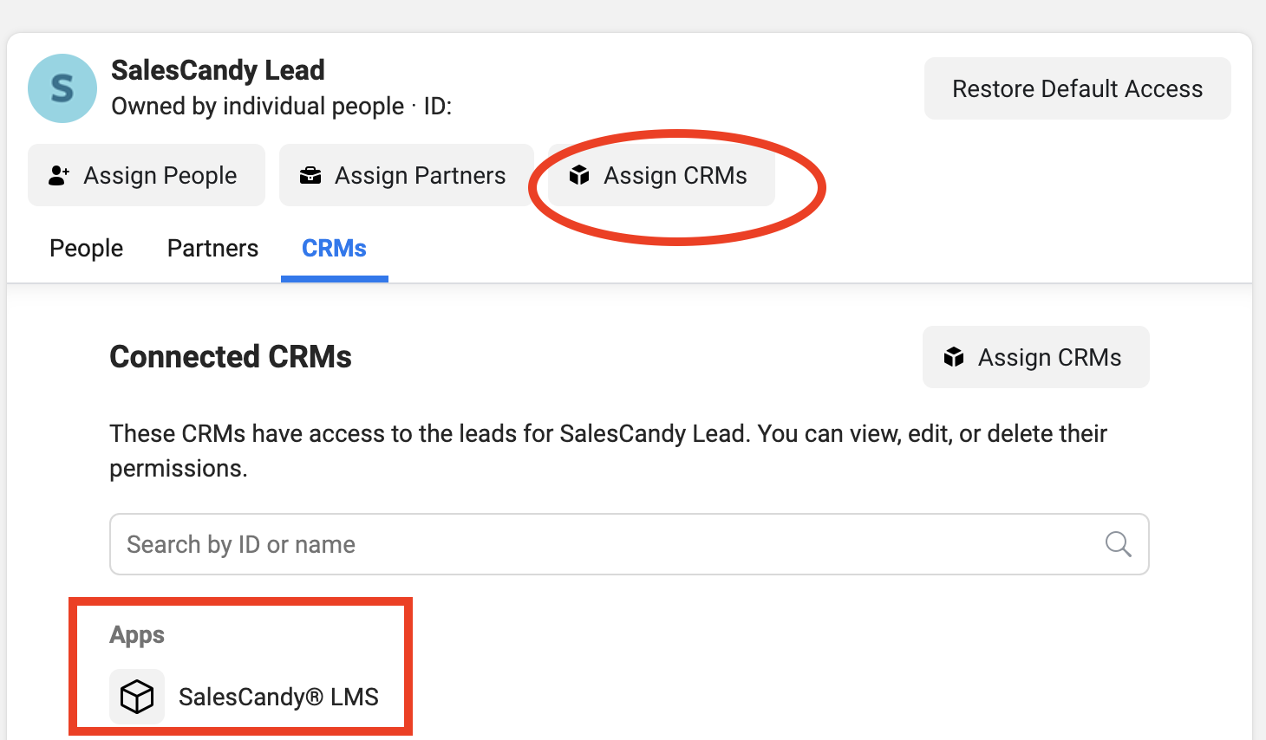Click the SalesCandy LMS app cube icon
The image size is (1266, 740).
point(137,697)
